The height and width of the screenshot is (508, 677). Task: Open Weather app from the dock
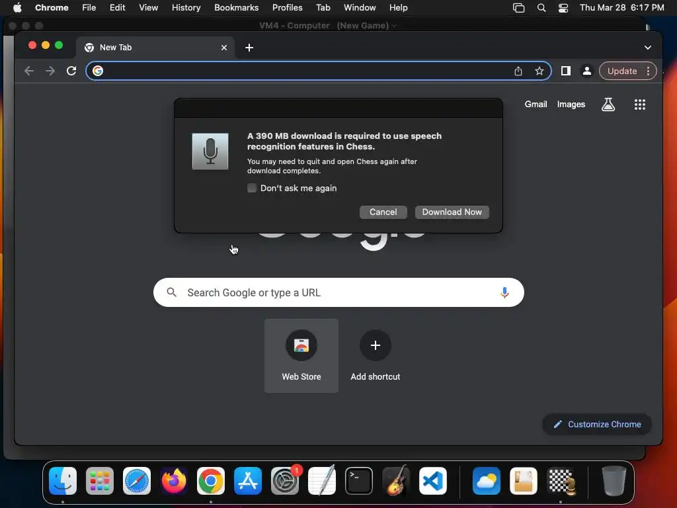486,481
